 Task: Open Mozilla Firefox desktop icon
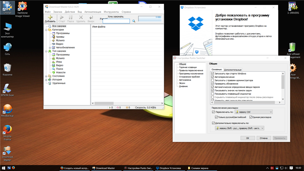pyautogui.click(x=7, y=133)
